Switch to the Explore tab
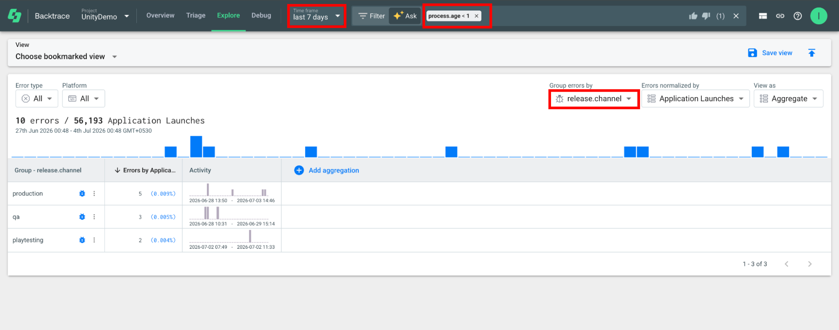 [x=228, y=15]
